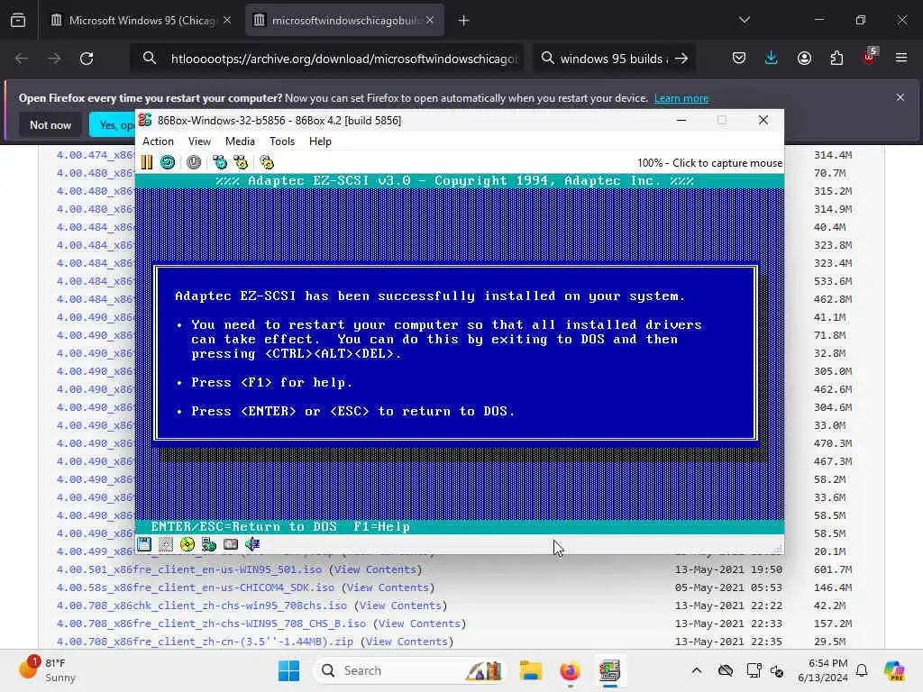Screen dimensions: 923x692
Task: Open Pocket save icon in Firefox
Action: (x=739, y=59)
